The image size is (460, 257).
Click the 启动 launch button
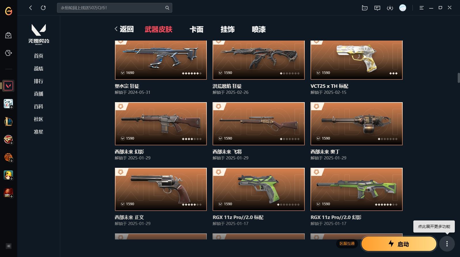tap(399, 244)
